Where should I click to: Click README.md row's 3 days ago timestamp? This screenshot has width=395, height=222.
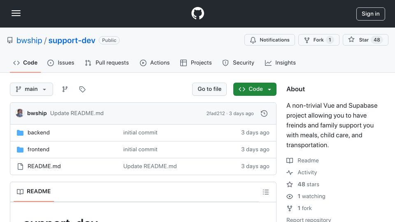pyautogui.click(x=255, y=166)
